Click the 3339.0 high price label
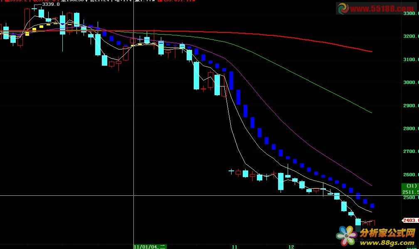 click(51, 4)
